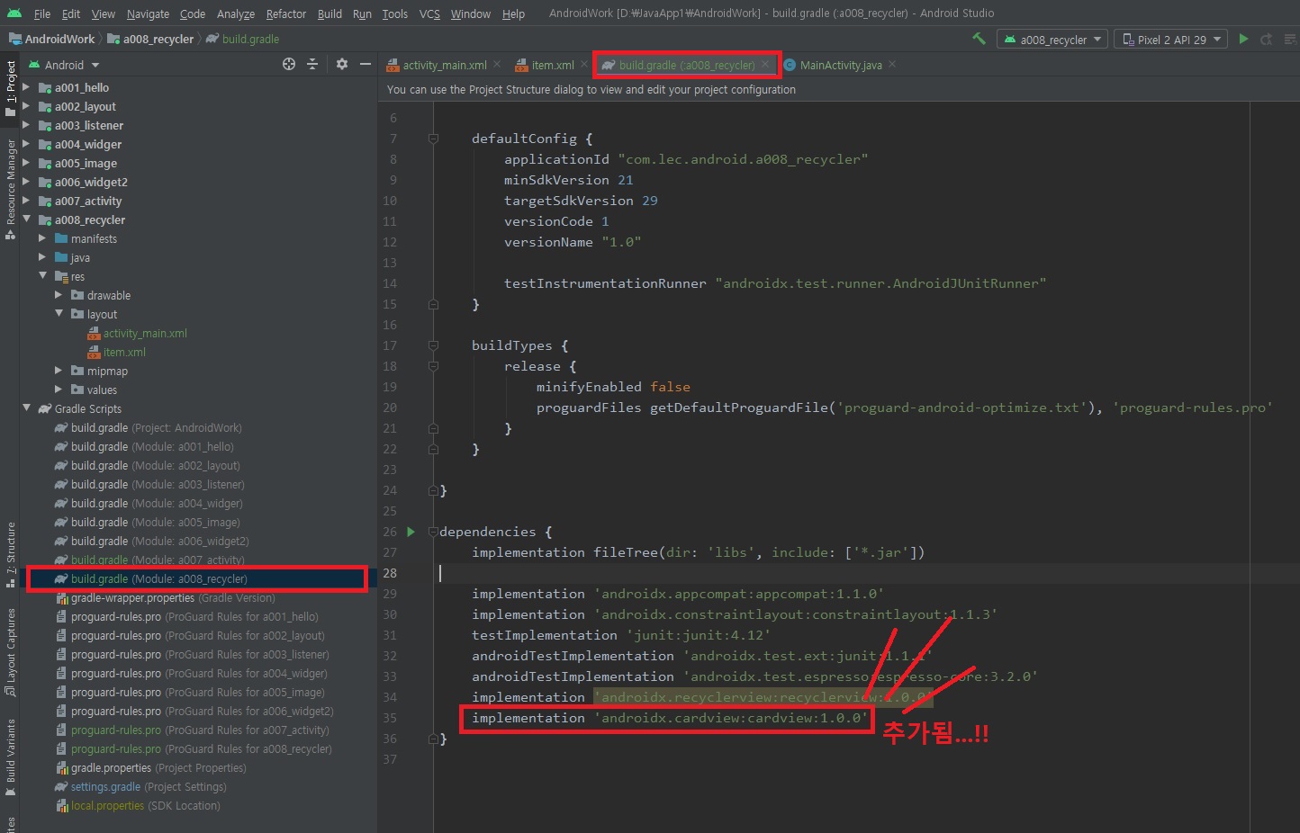
Task: Open Project panel settings gear
Action: pyautogui.click(x=341, y=64)
